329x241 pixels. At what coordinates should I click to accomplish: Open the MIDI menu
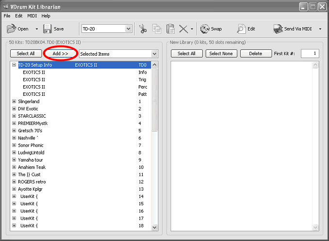(32, 16)
